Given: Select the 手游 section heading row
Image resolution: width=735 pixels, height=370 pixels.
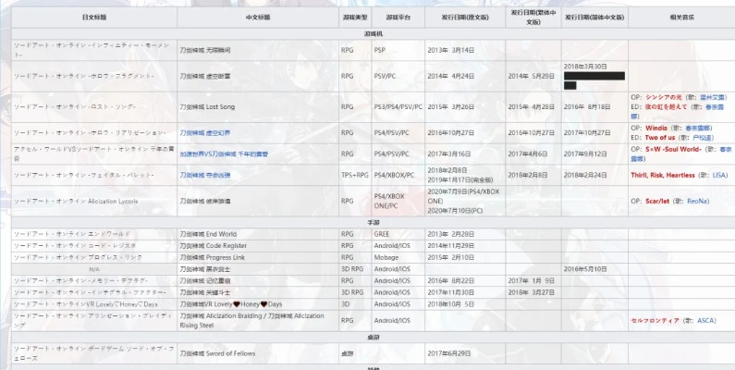Looking at the screenshot, I should coord(374,222).
